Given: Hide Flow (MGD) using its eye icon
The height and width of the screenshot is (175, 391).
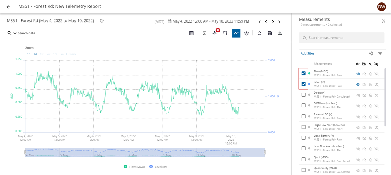Looking at the screenshot, I should tap(358, 74).
